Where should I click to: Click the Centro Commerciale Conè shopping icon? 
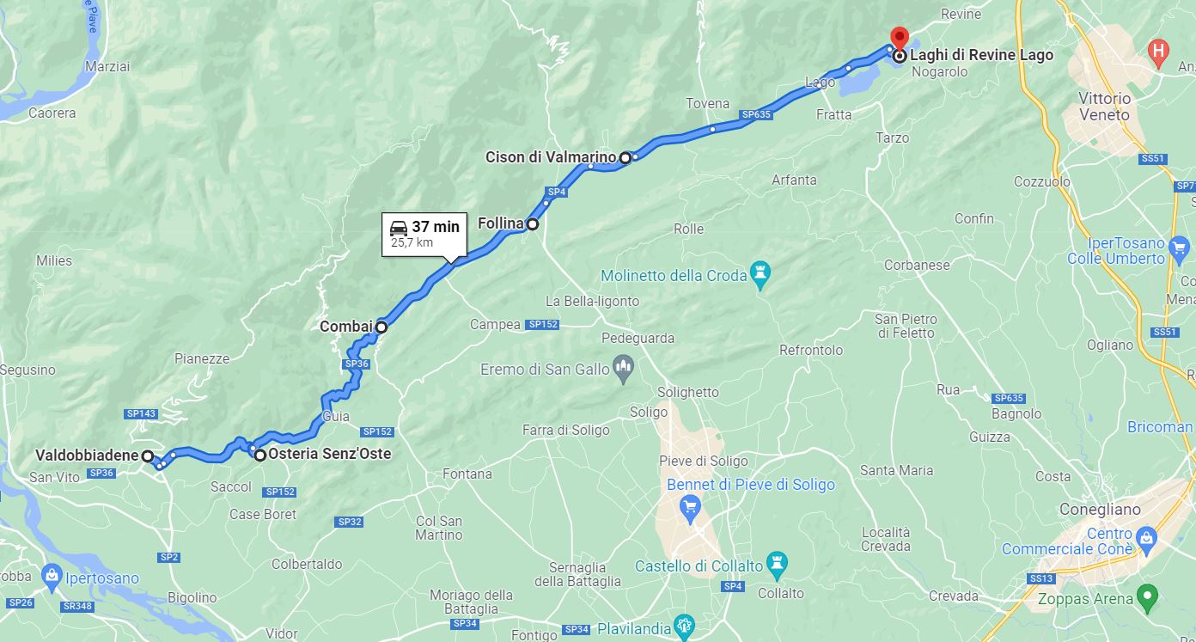coord(1147,539)
